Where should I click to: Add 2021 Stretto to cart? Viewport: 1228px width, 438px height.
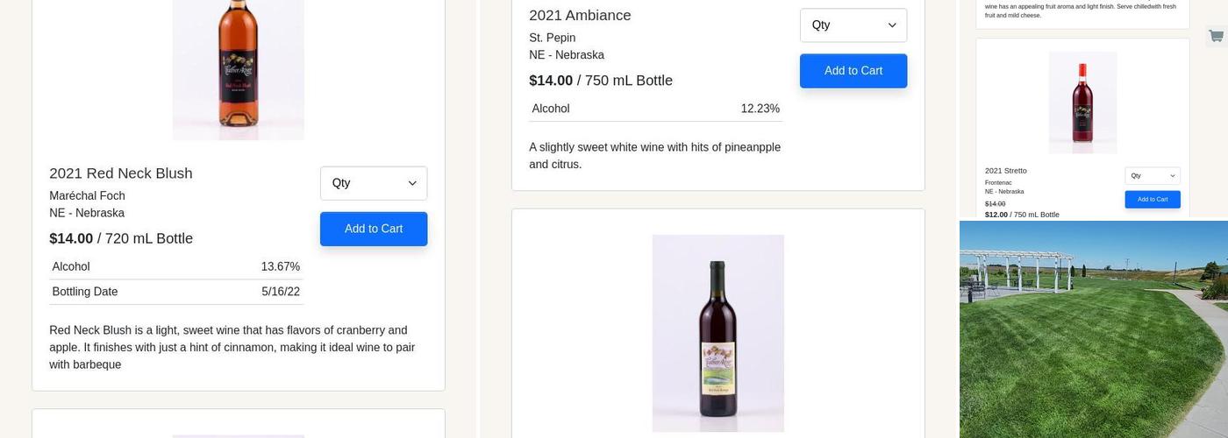[x=1153, y=200]
